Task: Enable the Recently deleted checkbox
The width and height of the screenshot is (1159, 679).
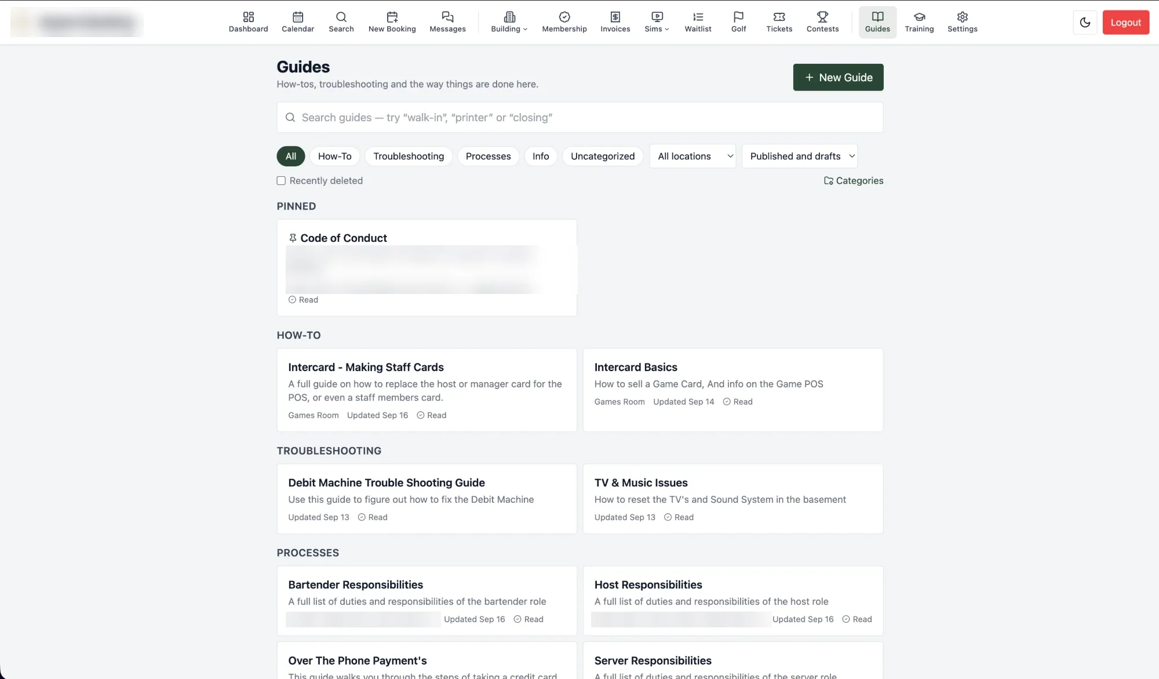Action: point(281,181)
